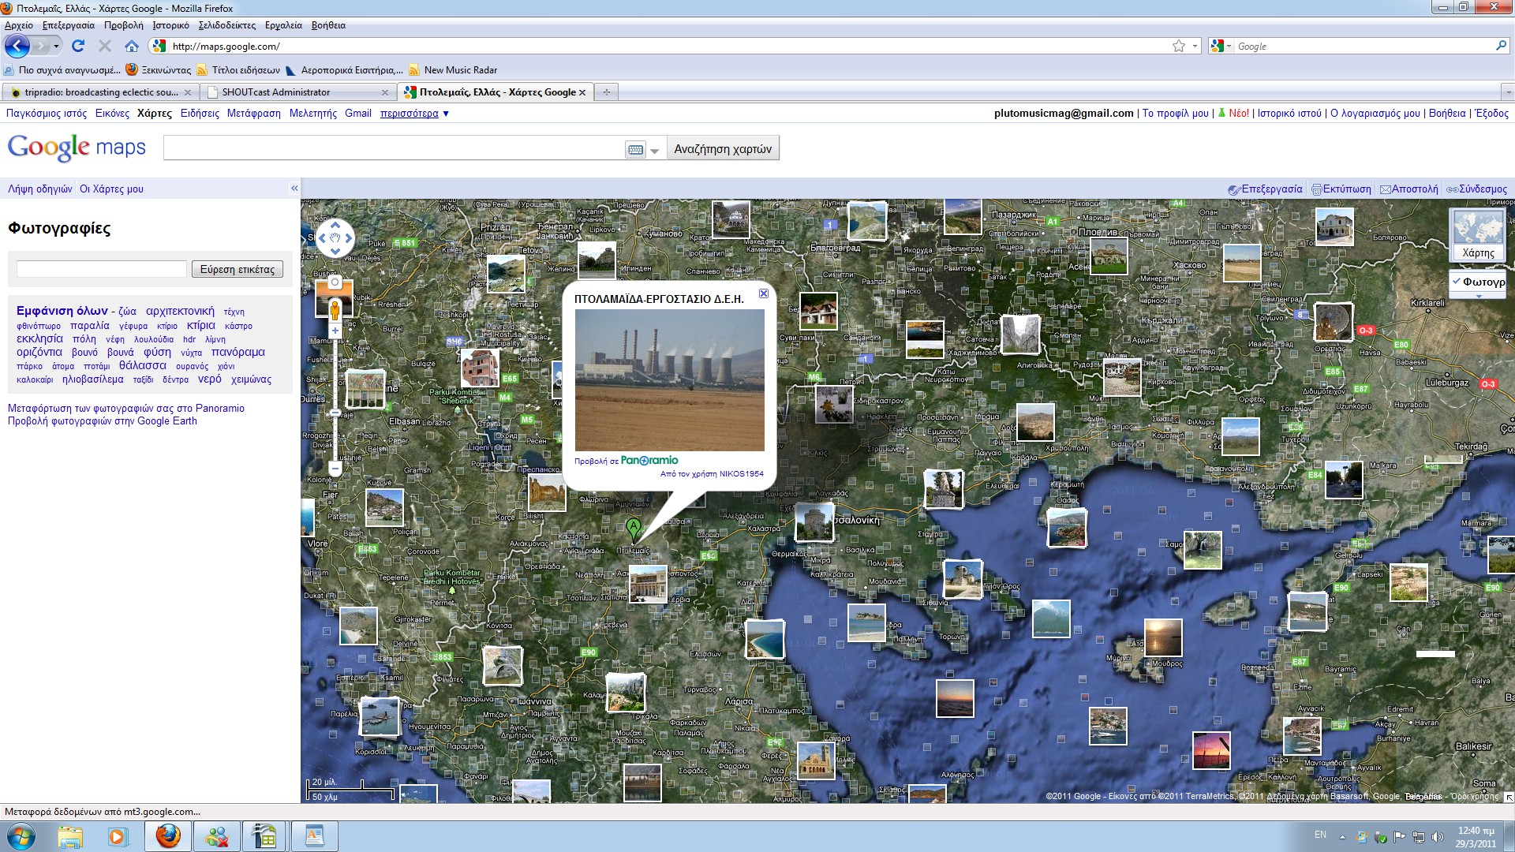Open the on-screen keyboard icon in the maps search
This screenshot has width=1515, height=852.
point(635,150)
